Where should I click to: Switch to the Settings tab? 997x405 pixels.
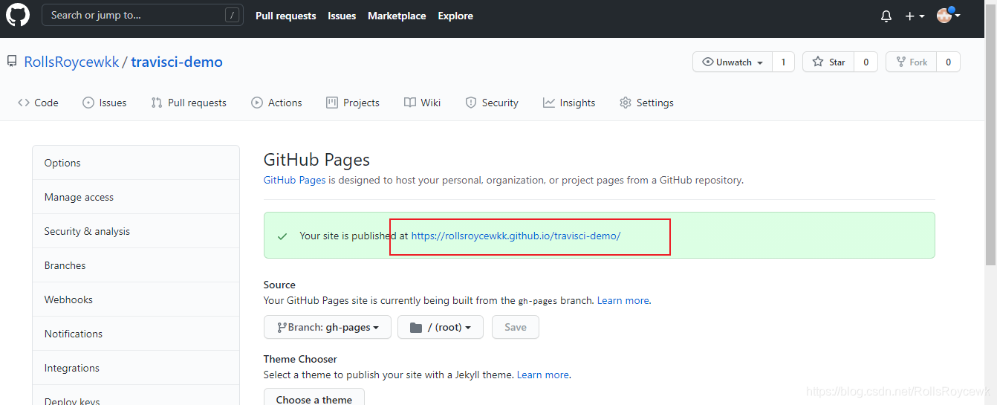(x=646, y=103)
